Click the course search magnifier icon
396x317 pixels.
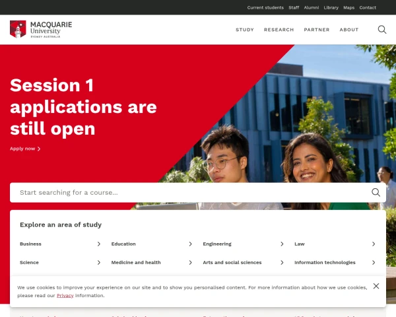coord(376,193)
